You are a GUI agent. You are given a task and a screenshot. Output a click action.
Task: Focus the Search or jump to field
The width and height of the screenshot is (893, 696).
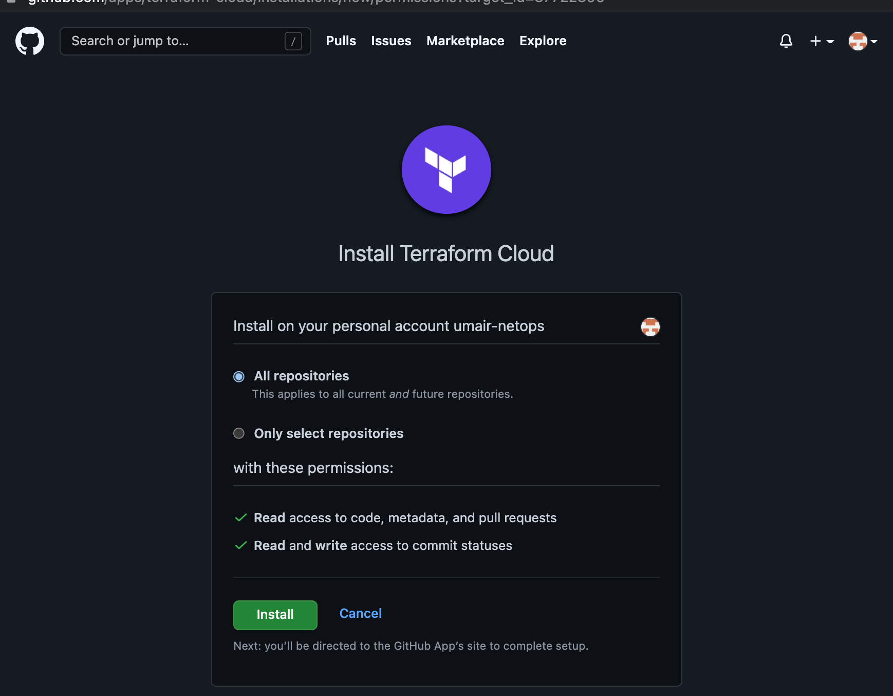pos(185,41)
